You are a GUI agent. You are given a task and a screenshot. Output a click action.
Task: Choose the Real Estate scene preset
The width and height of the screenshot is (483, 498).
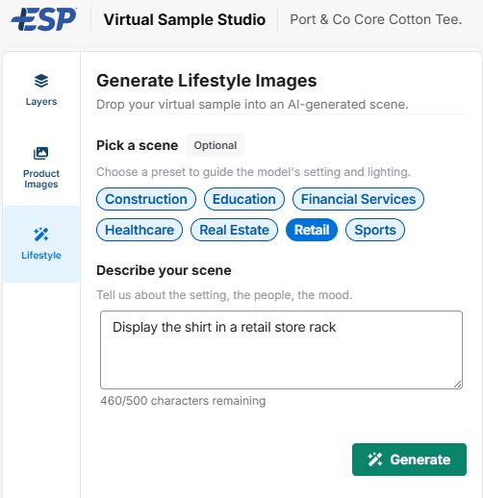pos(234,230)
